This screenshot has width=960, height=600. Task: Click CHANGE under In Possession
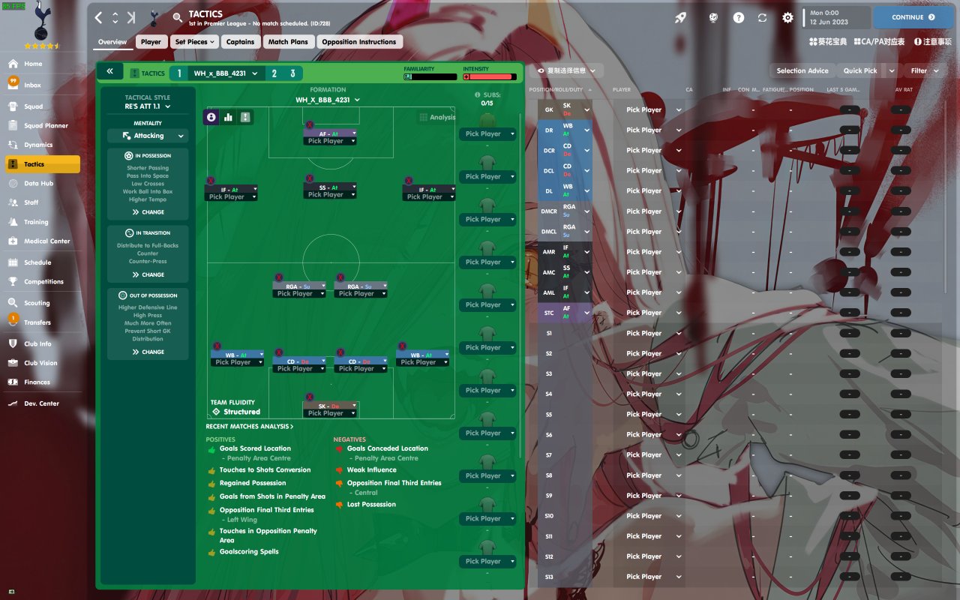click(148, 212)
